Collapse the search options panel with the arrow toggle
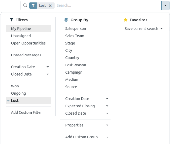170x144 pixels. click(165, 5)
